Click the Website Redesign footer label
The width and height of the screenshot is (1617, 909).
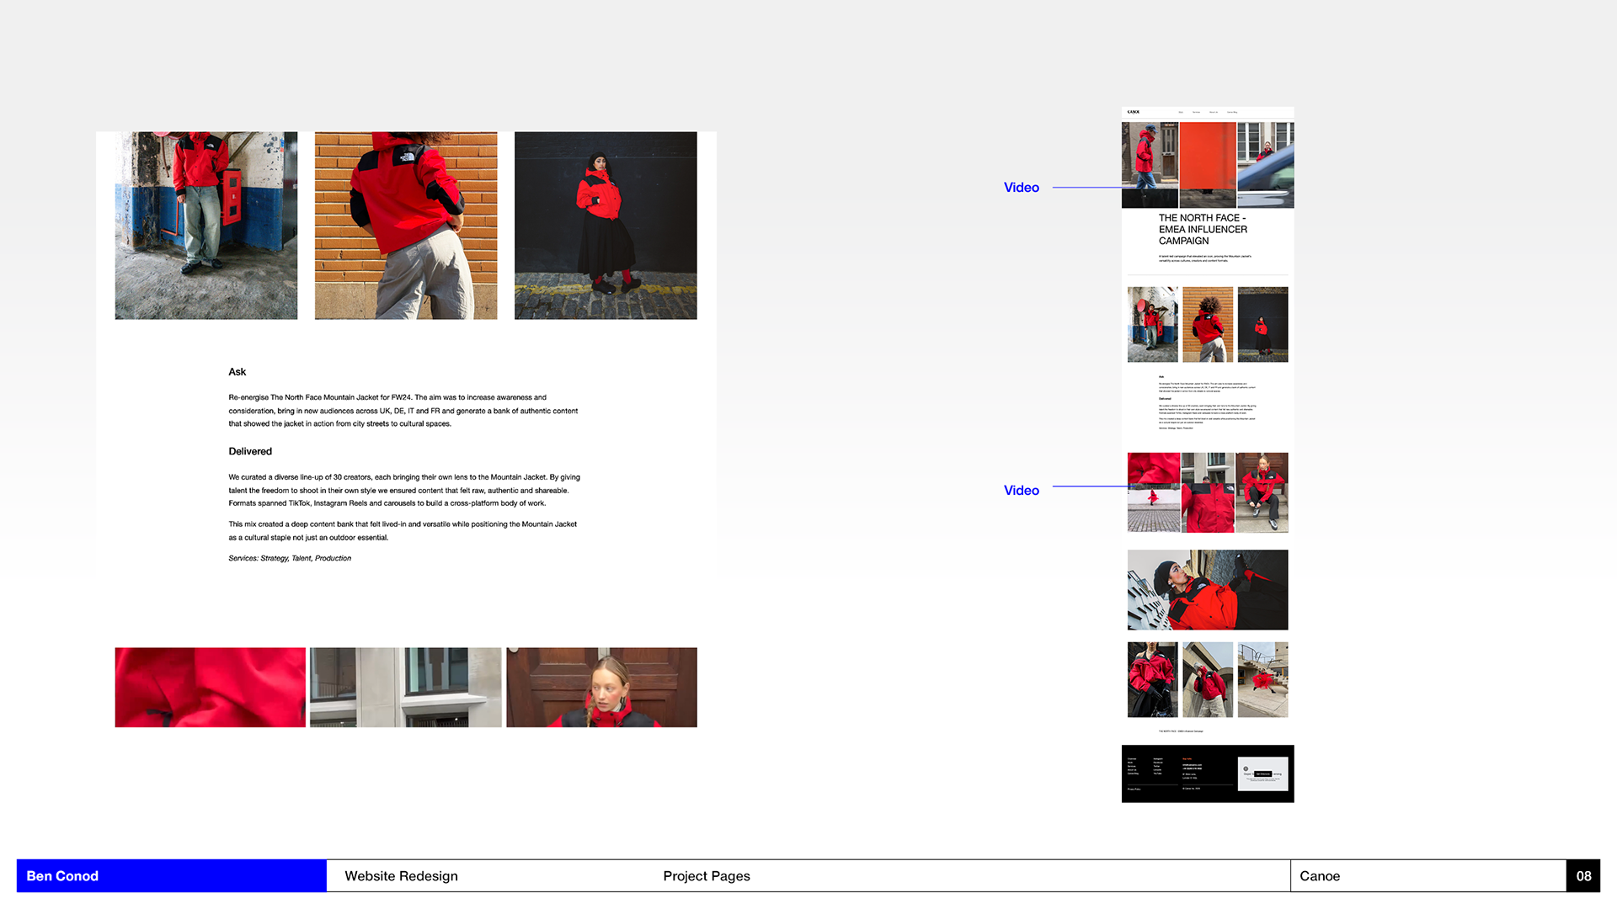401,876
